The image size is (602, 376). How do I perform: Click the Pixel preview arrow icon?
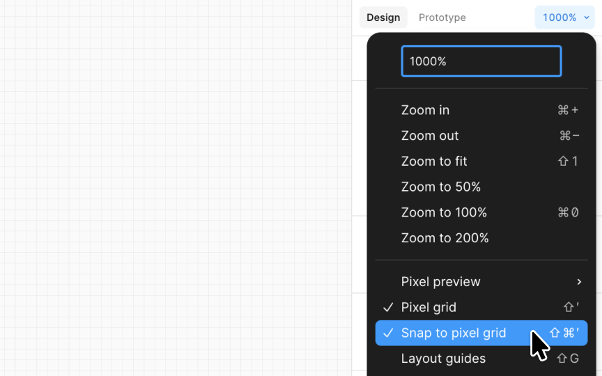pyautogui.click(x=579, y=281)
